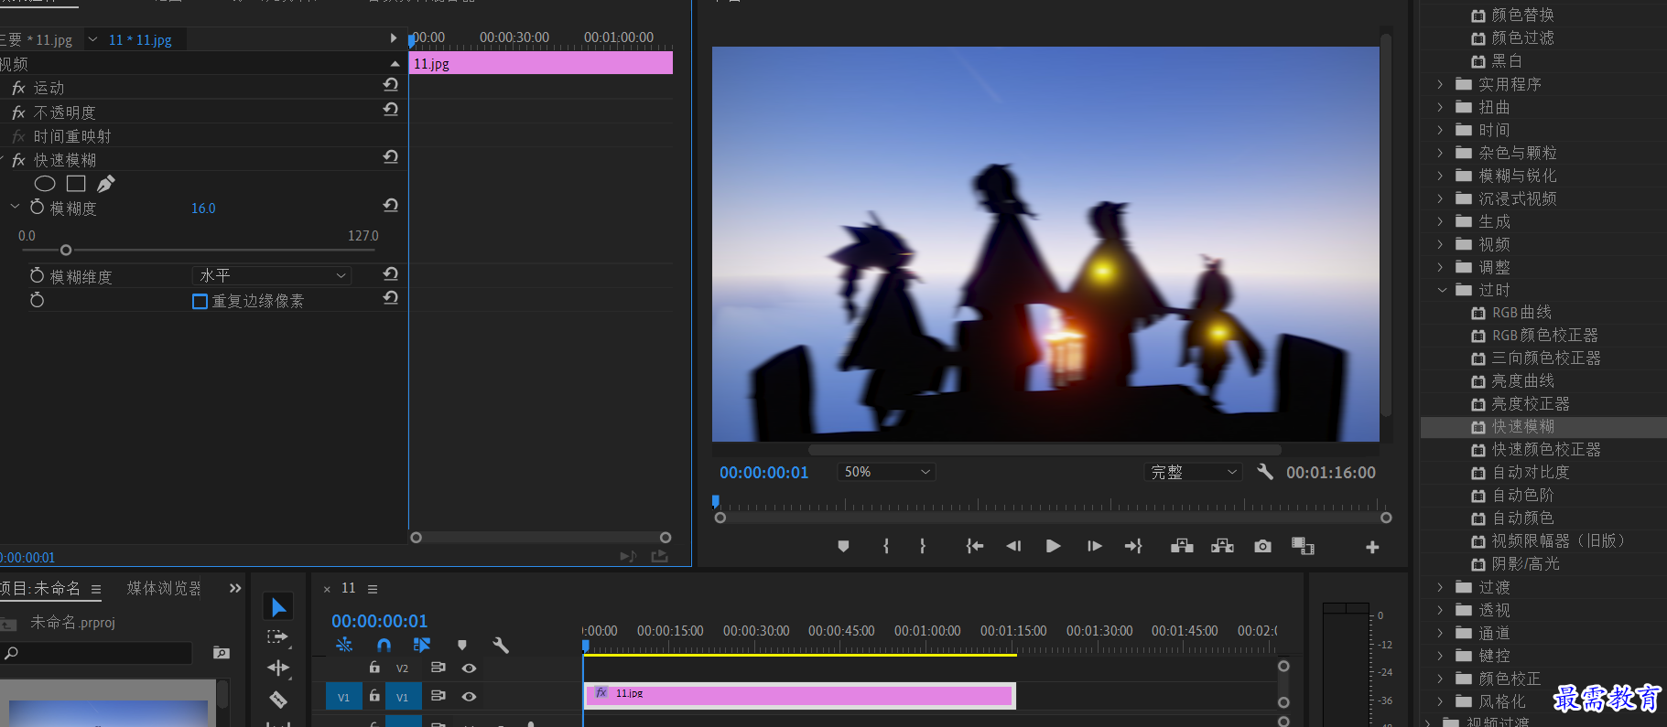1667x727 pixels.
Task: Select the 项目:未命名 tab
Action: 40,588
